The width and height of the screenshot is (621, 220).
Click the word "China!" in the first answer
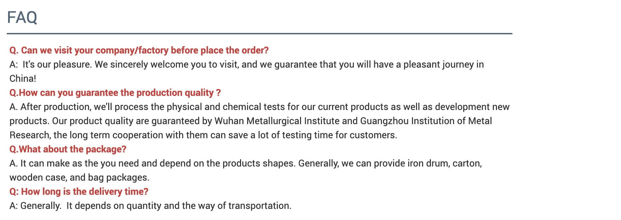(23, 79)
